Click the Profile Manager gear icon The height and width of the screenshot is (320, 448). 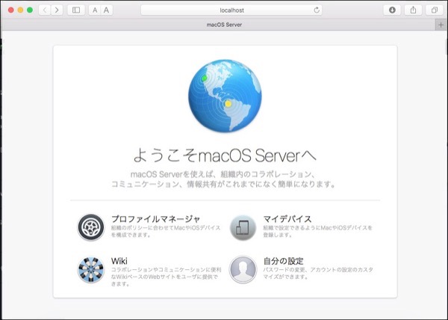(91, 227)
